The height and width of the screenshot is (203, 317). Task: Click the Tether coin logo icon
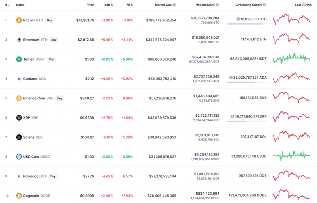click(x=19, y=59)
